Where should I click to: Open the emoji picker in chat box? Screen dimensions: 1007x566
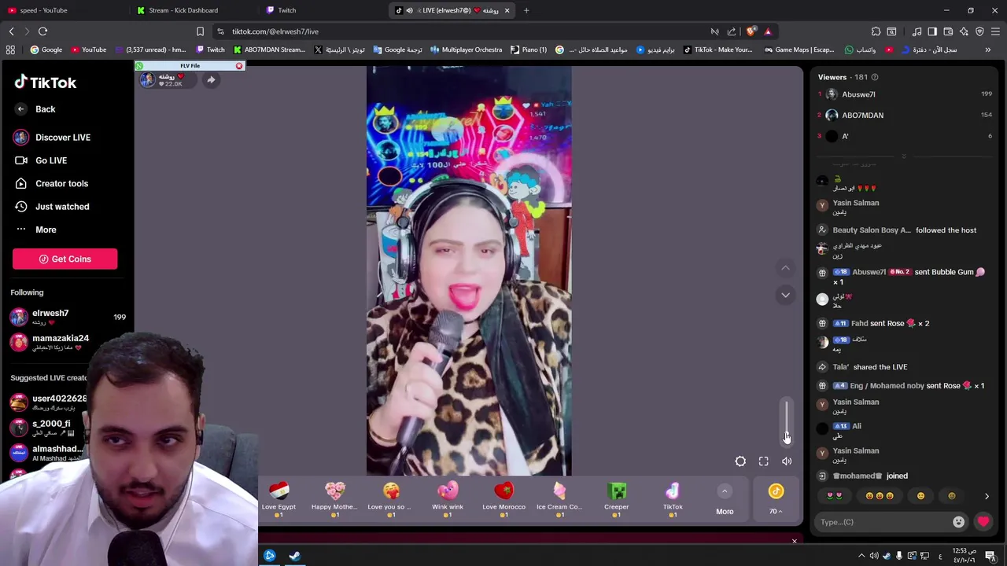[958, 522]
